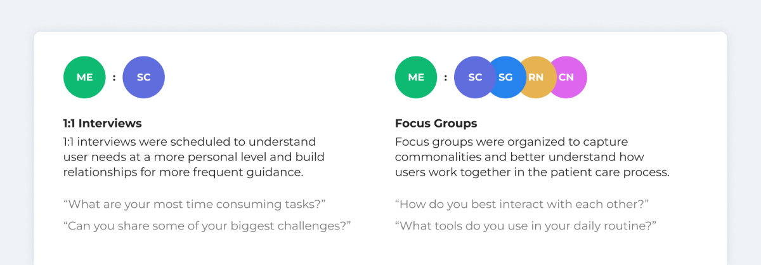
Task: Click the Focus Groups heading
Action: [x=436, y=123]
